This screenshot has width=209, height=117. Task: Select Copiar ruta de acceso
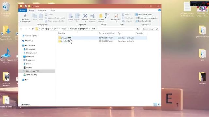pos(55,18)
